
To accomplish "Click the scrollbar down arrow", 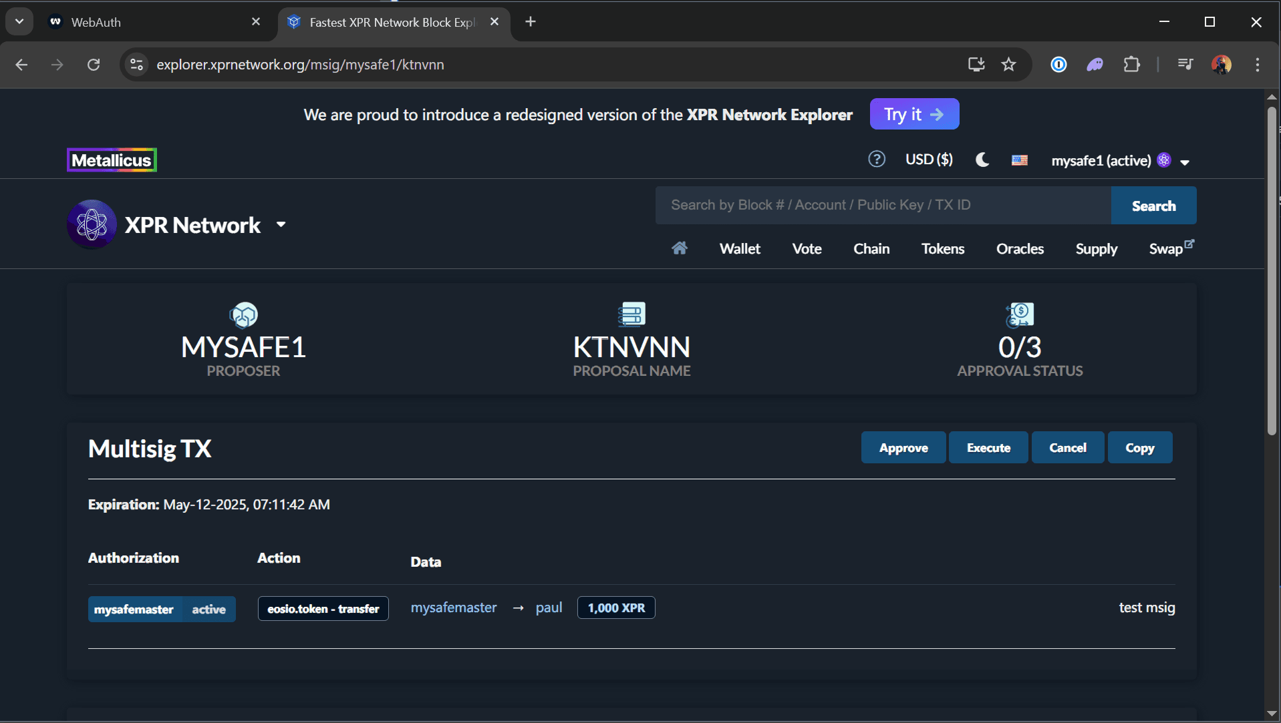I will point(1272,714).
